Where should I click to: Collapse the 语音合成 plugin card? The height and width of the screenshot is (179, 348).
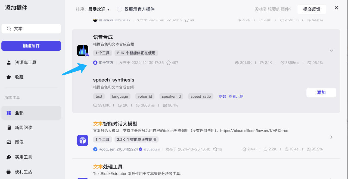[x=331, y=50]
